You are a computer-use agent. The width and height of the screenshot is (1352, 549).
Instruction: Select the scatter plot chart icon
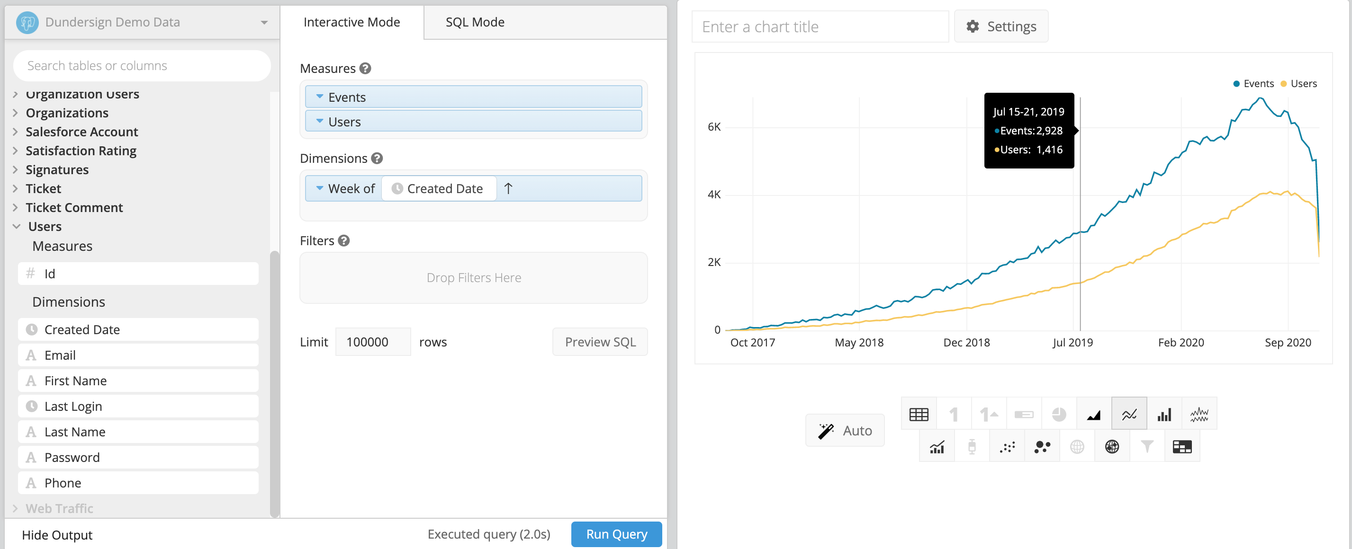(1007, 446)
